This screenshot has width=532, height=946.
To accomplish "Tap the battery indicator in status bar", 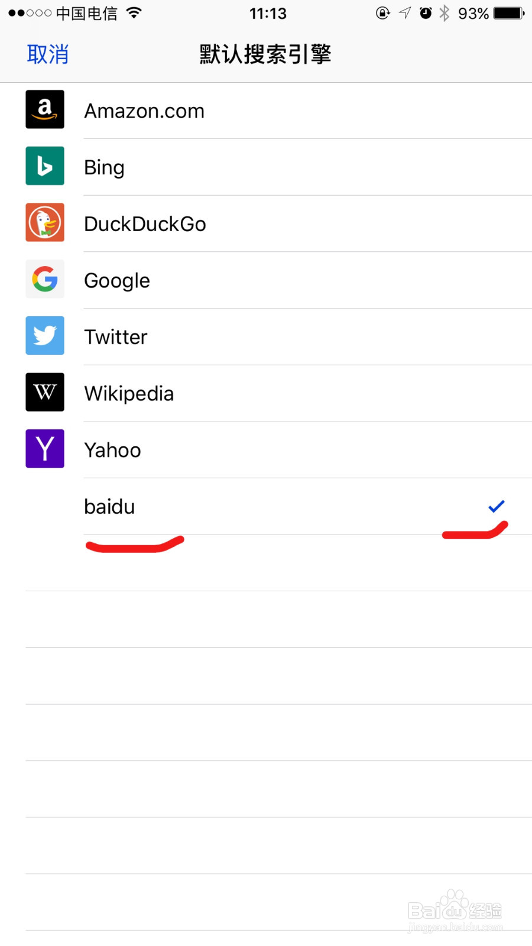I will tap(509, 13).
